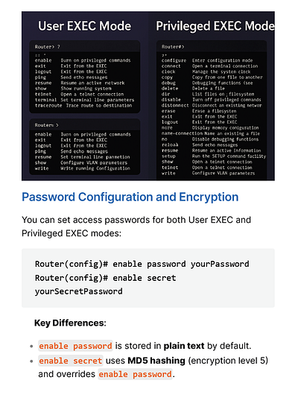The image size is (298, 418).
Task: Click the Privileged EXEC Mode title
Action: coord(215,26)
